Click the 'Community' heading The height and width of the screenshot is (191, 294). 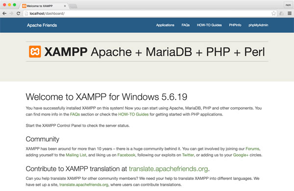coord(42,139)
